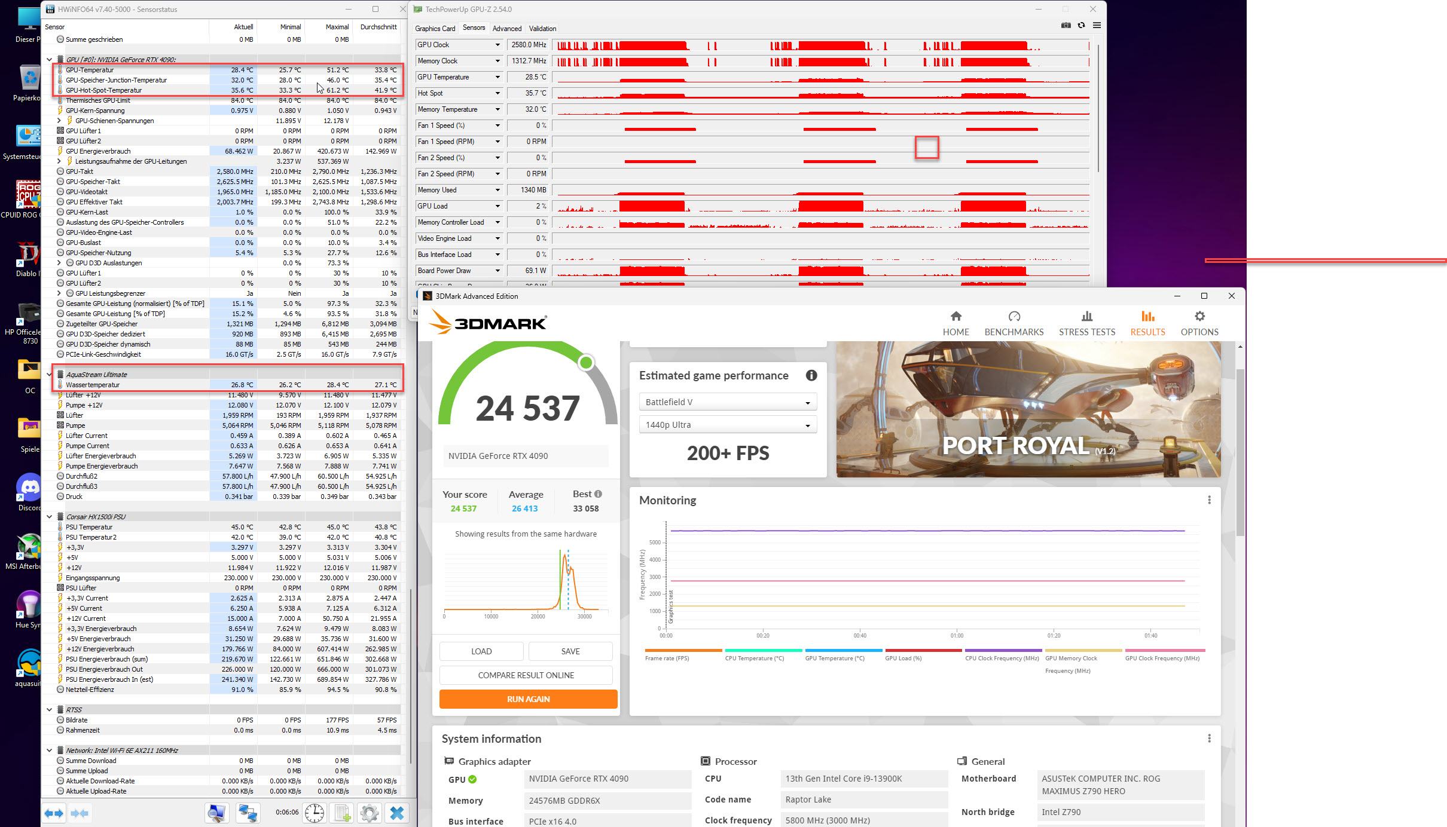
Task: Open MSI Afterburner desktop shortcut
Action: pos(24,551)
